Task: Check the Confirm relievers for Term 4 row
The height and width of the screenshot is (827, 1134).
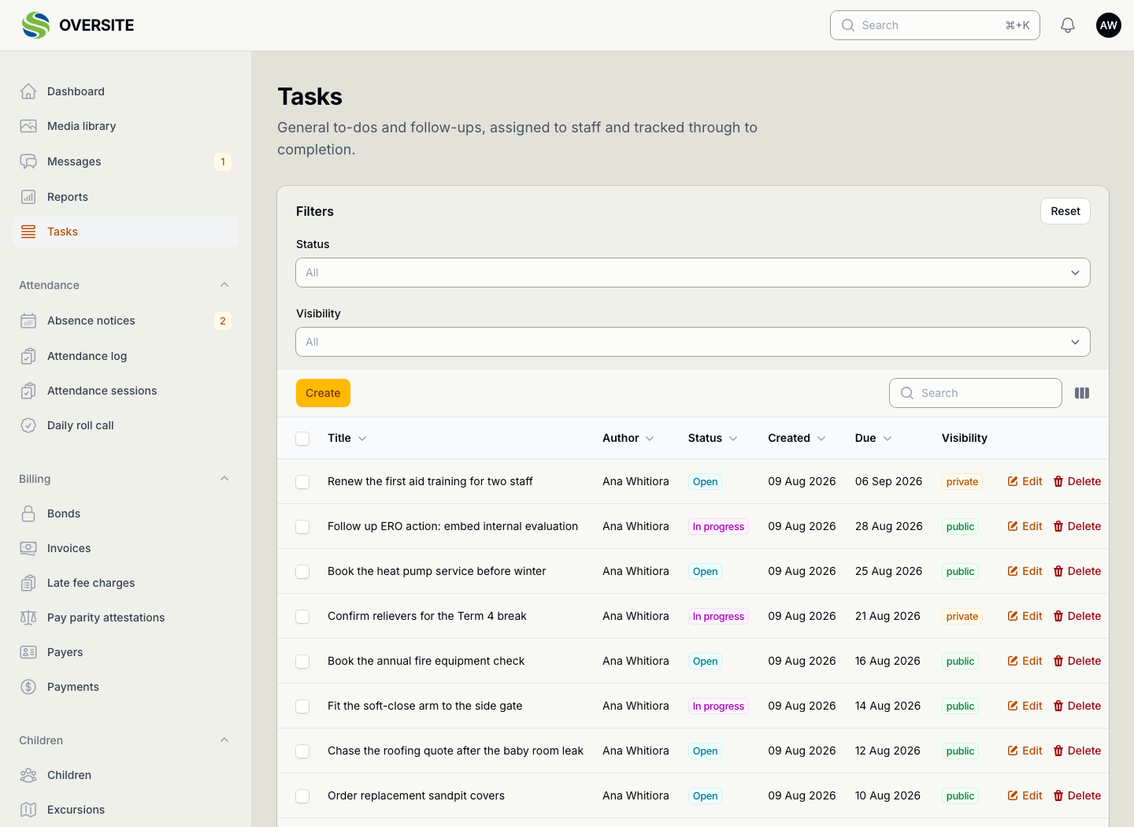Action: (302, 616)
